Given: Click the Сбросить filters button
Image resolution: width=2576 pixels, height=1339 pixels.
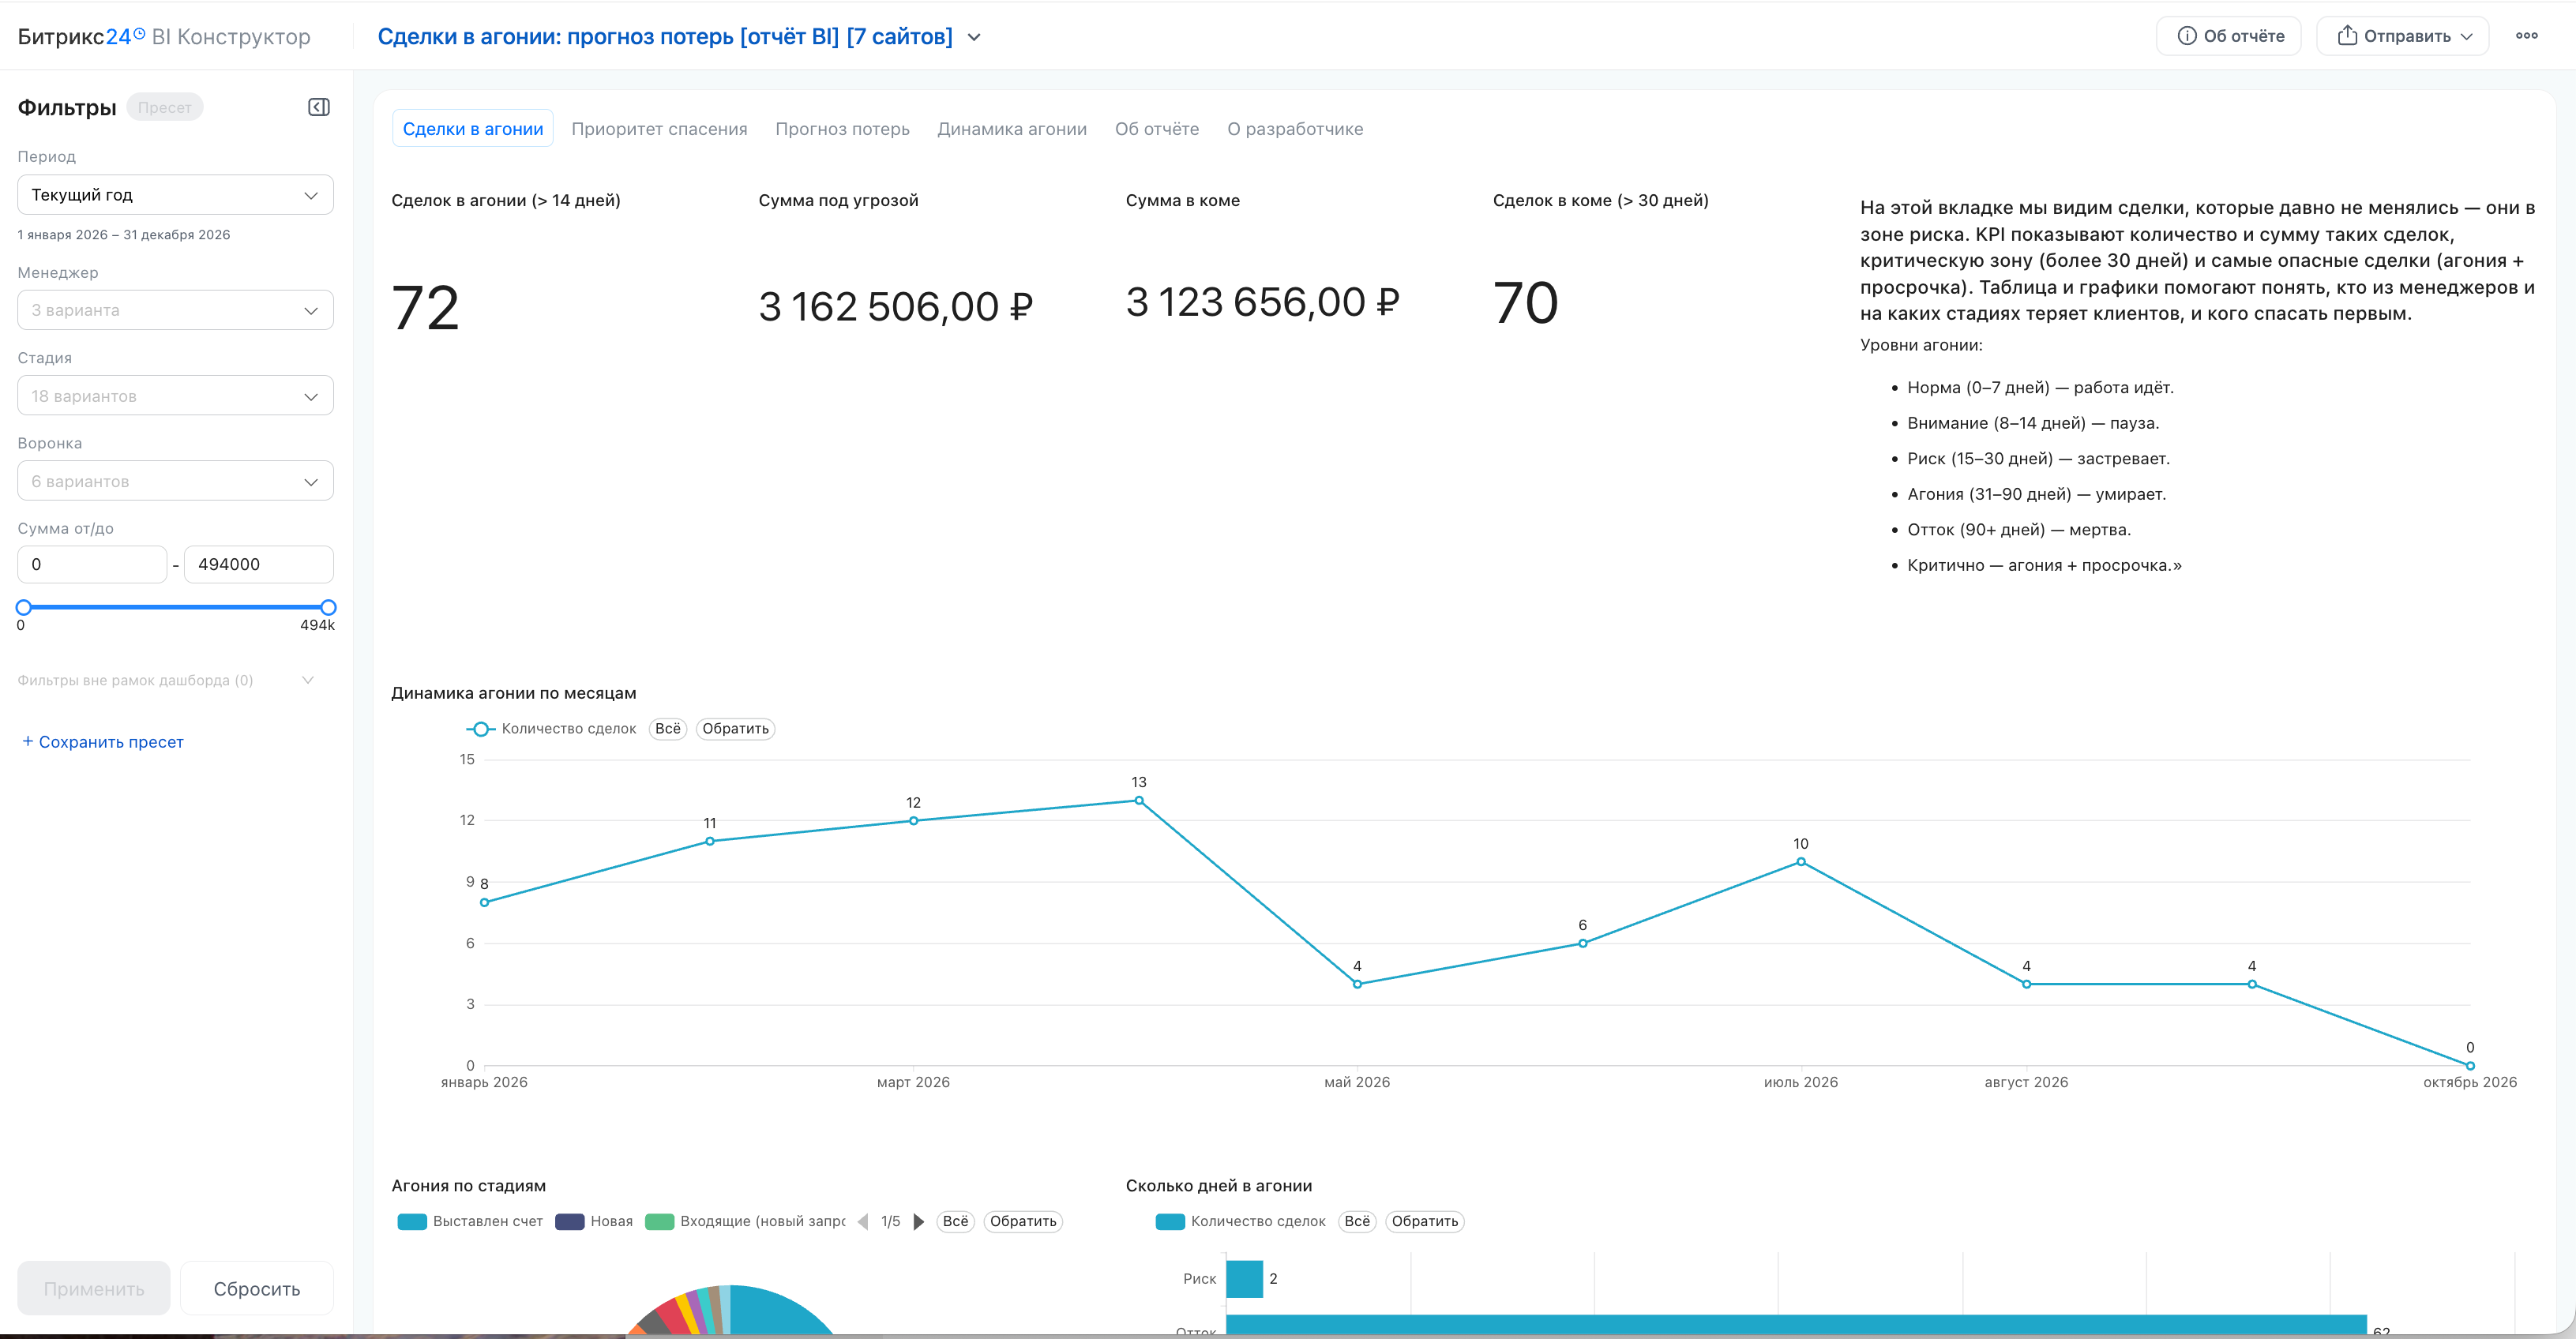Looking at the screenshot, I should (257, 1289).
